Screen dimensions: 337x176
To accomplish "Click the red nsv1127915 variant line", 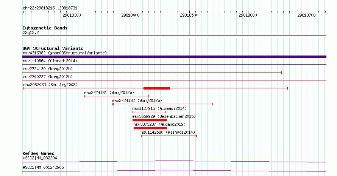I will click(149, 112).
